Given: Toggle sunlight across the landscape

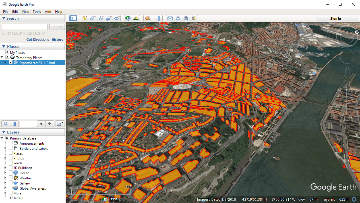Looking at the screenshot, I should click(x=136, y=18).
